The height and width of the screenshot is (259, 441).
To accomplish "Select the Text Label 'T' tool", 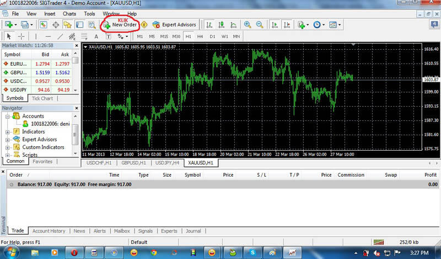I will [x=108, y=36].
